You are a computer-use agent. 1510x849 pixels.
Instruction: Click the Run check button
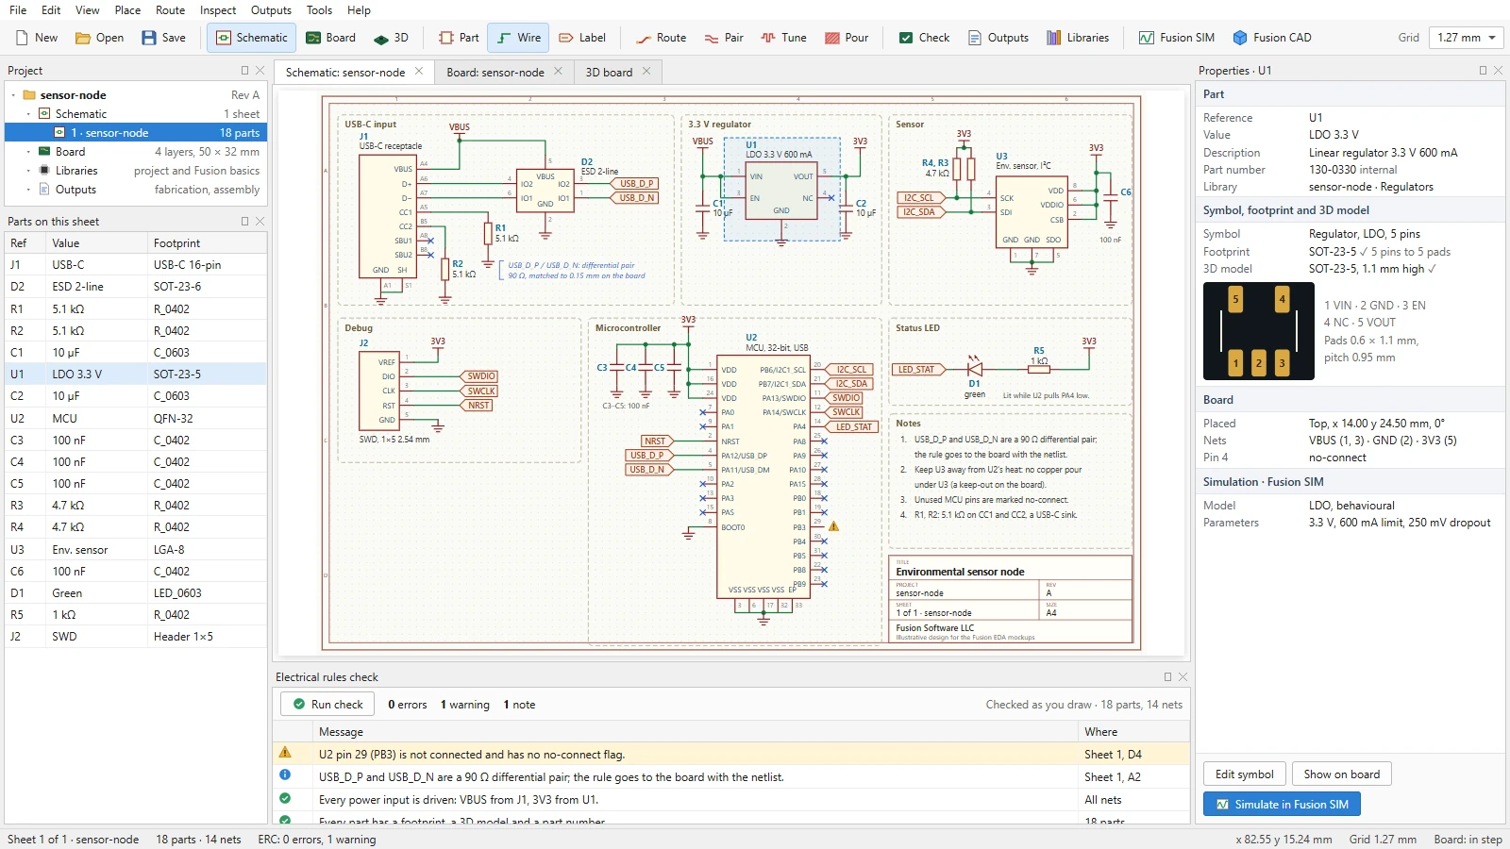click(327, 705)
